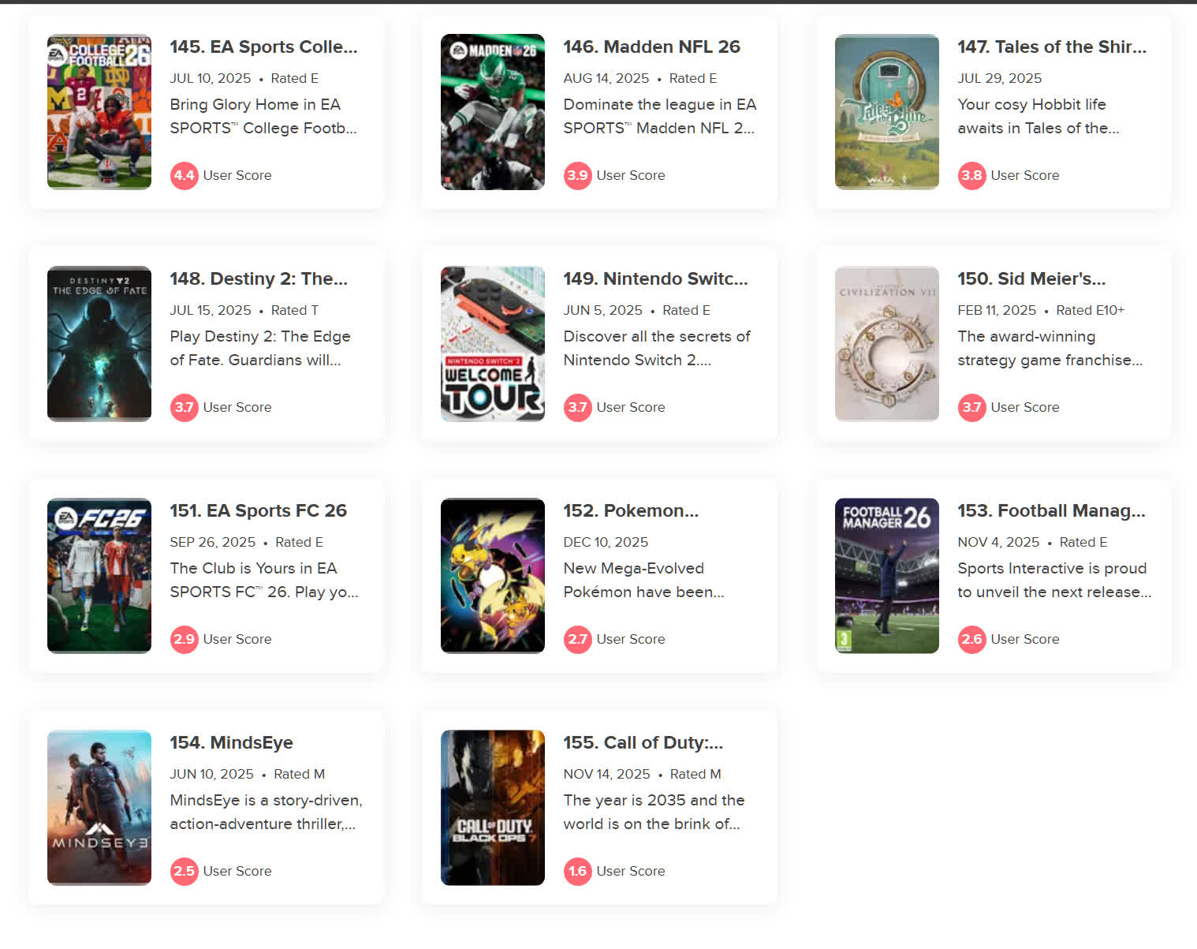The height and width of the screenshot is (949, 1197).
Task: Click the 4.4 user score badge
Action: (x=184, y=175)
